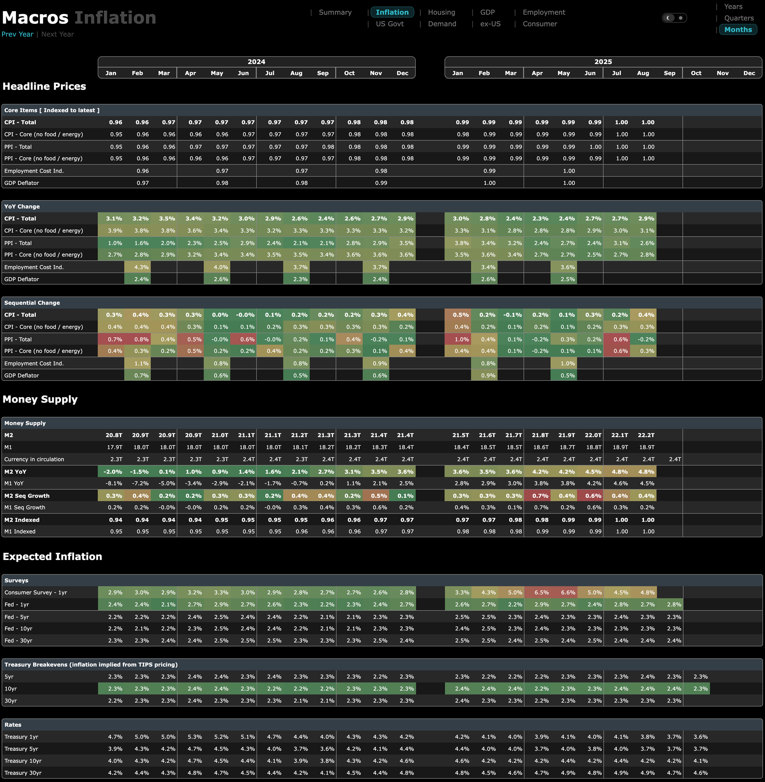Click the 2025 year header
765x782 pixels.
(x=603, y=62)
